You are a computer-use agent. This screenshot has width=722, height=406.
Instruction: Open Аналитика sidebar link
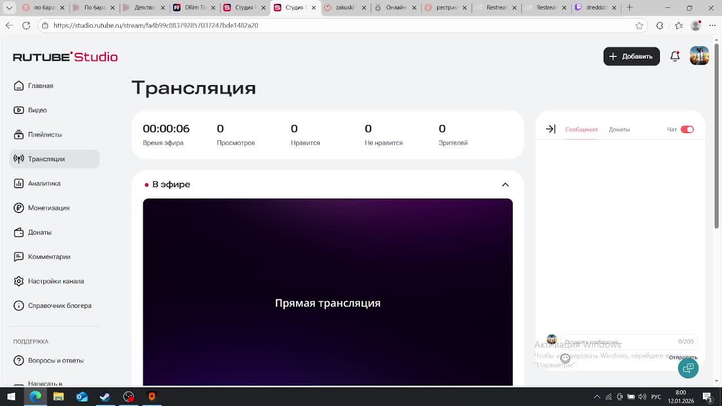click(x=44, y=183)
